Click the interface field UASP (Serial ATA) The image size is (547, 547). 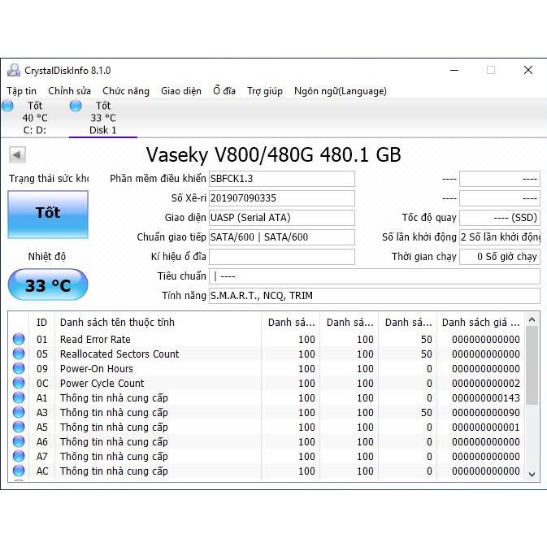282,218
